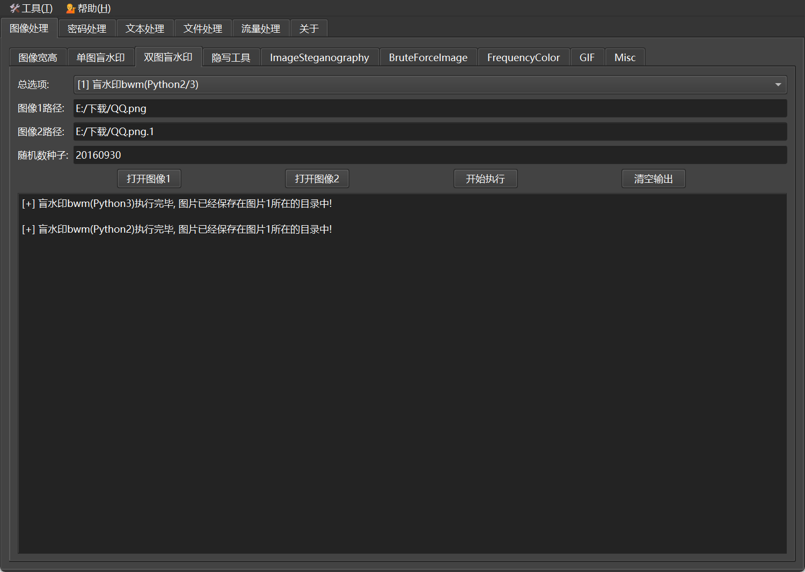Click the 总选项: label
The width and height of the screenshot is (805, 572).
(33, 85)
